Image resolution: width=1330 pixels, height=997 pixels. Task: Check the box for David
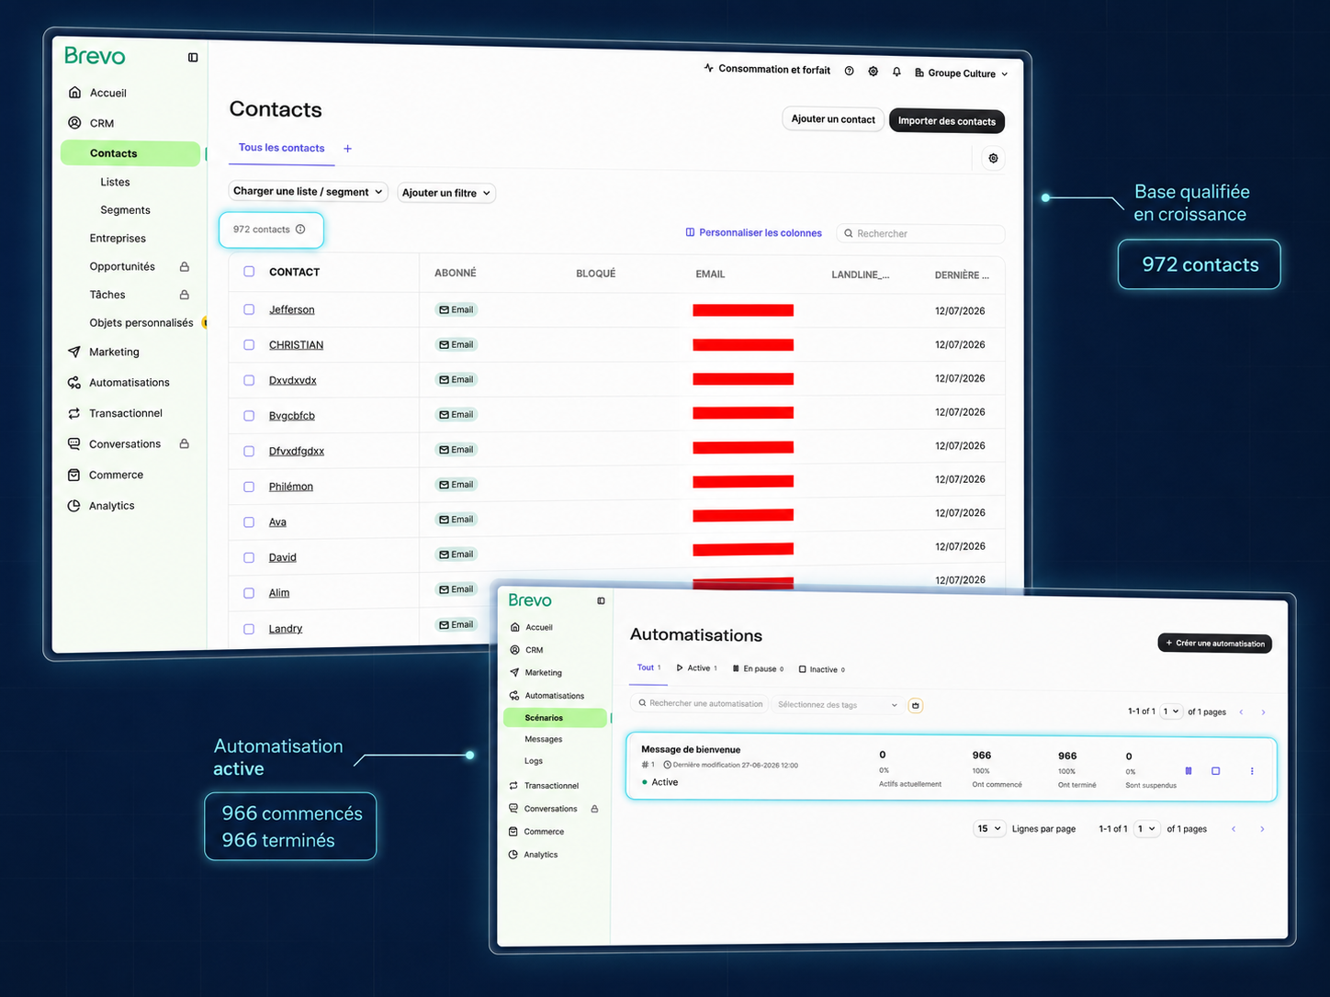point(249,558)
